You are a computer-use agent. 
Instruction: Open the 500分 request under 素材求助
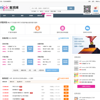[x=12, y=46]
